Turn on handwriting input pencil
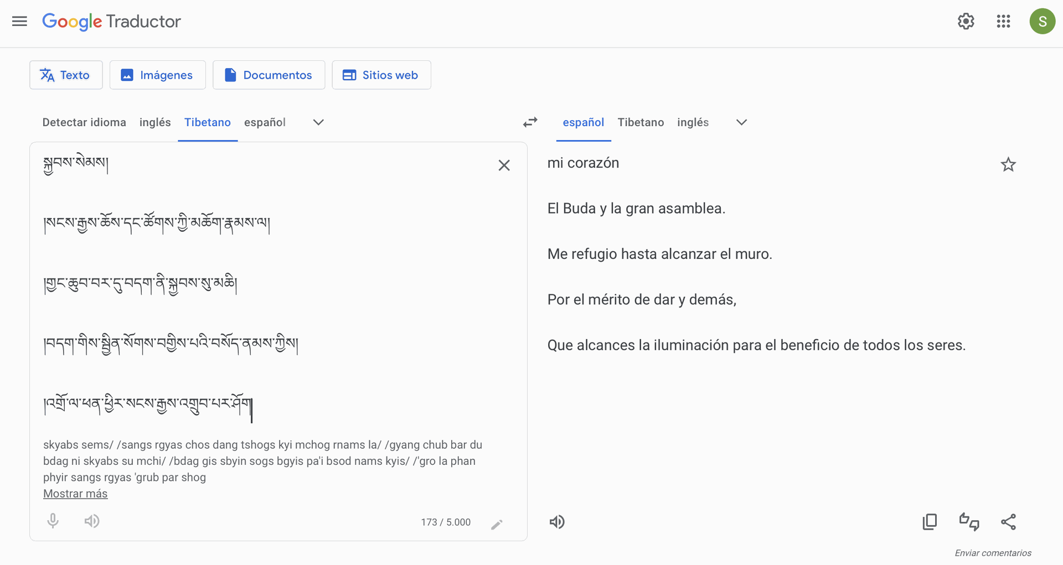Viewport: 1063px width, 565px height. pyautogui.click(x=497, y=524)
